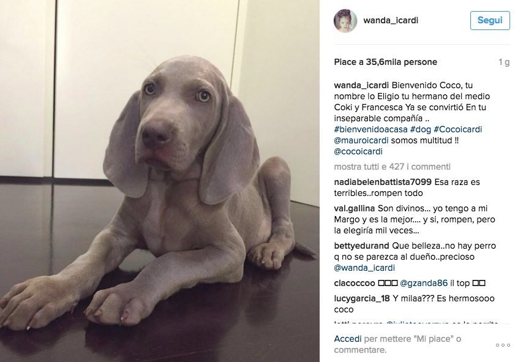
Task: Visit the @mauroicardi mentioned profile
Action: click(x=361, y=141)
